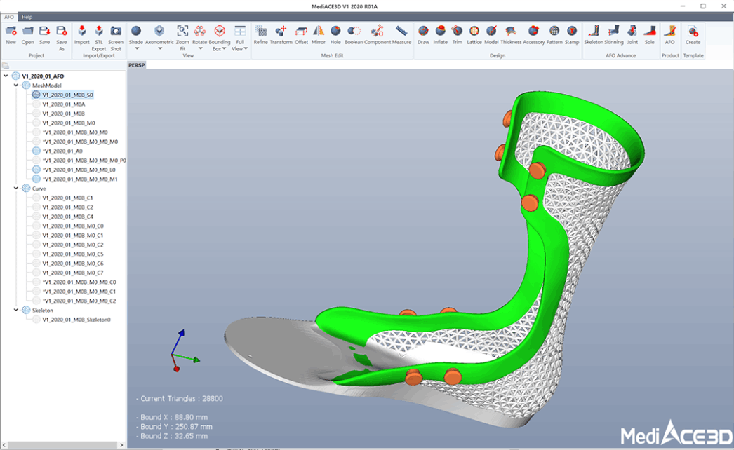Image resolution: width=734 pixels, height=450 pixels.
Task: Collapse the MeshModel tree group
Action: 16,85
